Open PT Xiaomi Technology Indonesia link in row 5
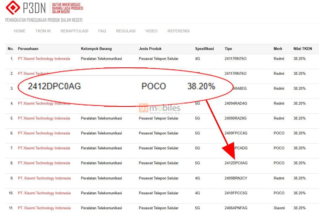This screenshot has height=217, width=319. [44, 118]
